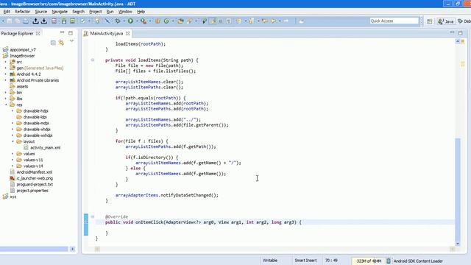
Task: Expand the drawable-hdpi folder
Action: [13, 111]
